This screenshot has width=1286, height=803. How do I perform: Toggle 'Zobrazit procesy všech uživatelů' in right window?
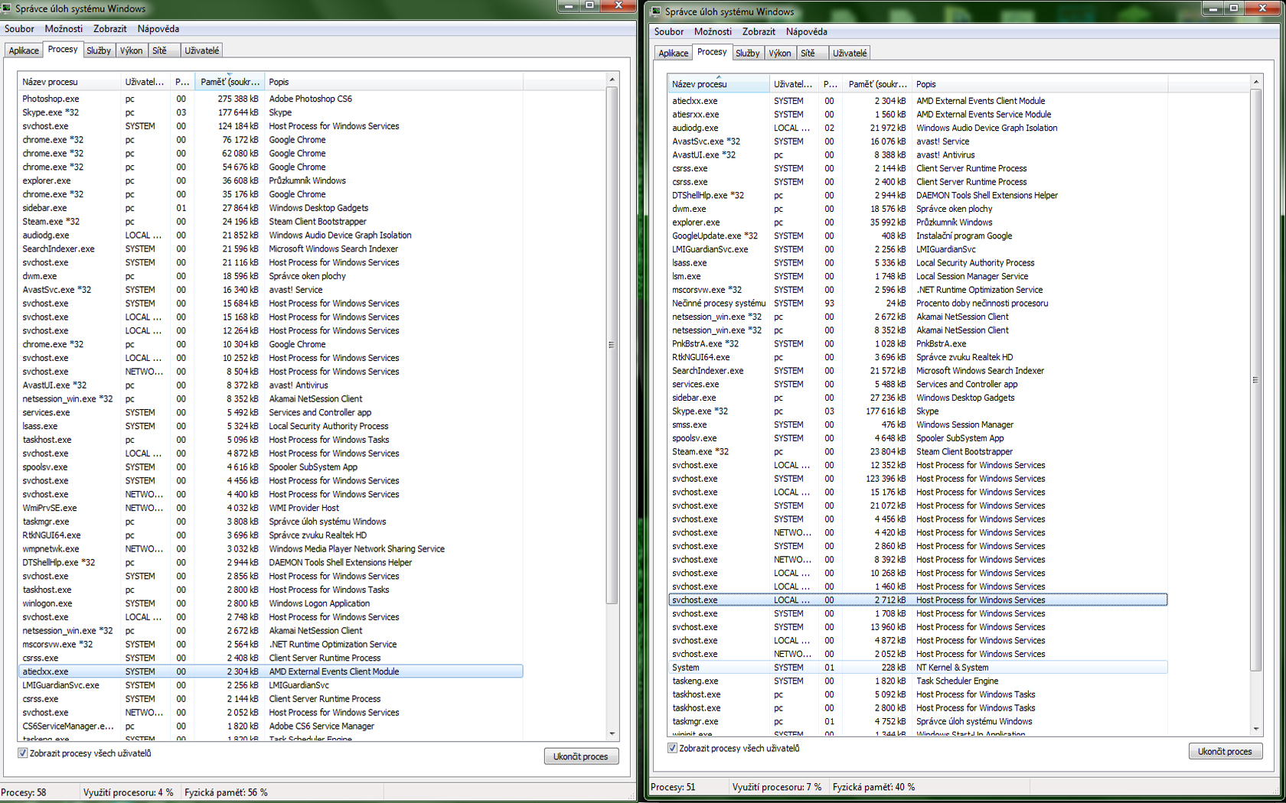tap(673, 749)
